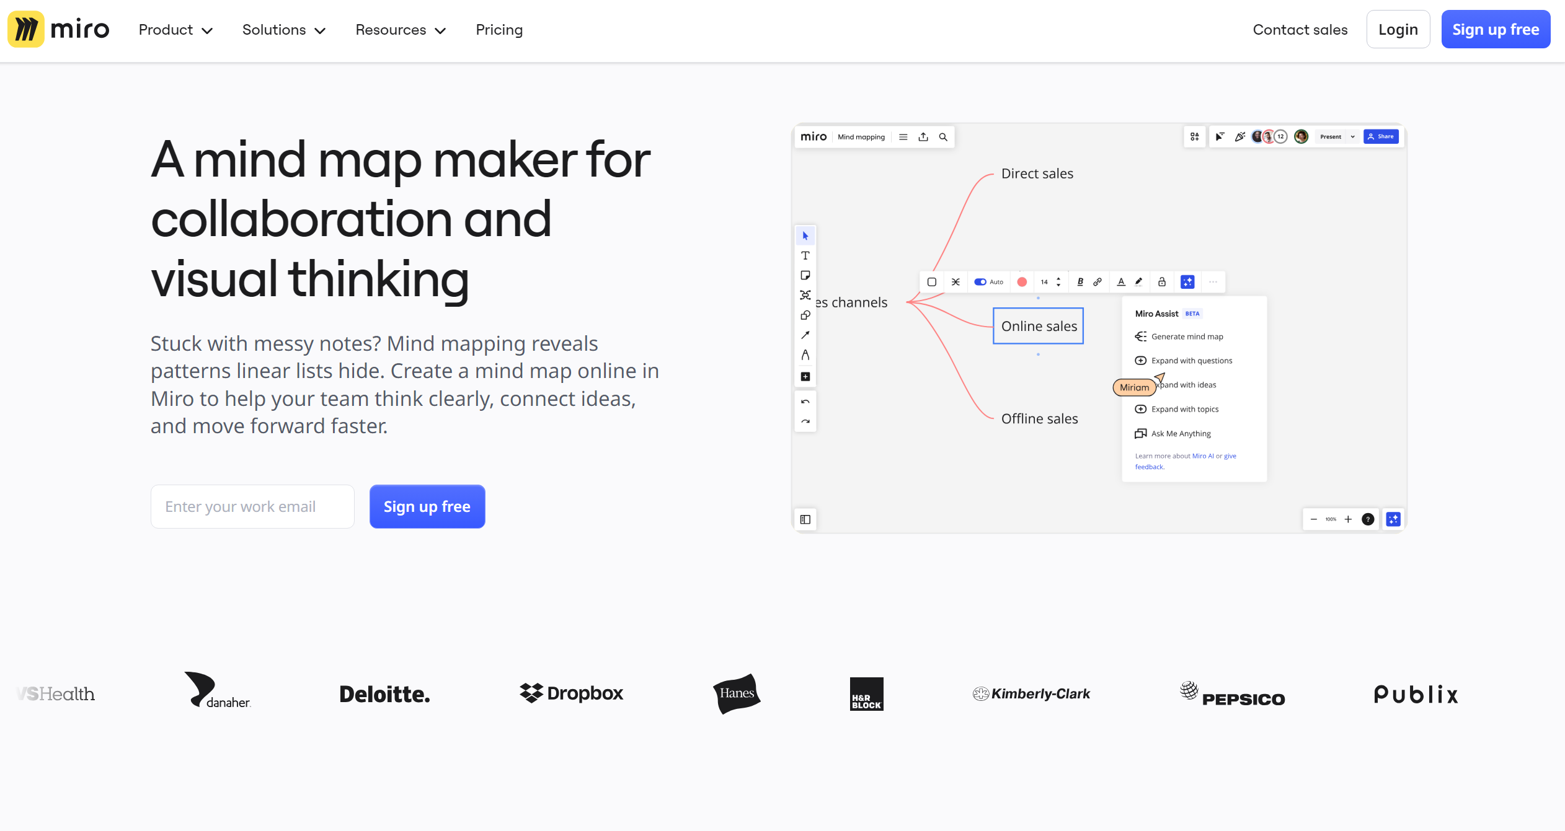Image resolution: width=1565 pixels, height=831 pixels.
Task: Click the mind map tool icon
Action: [x=805, y=295]
